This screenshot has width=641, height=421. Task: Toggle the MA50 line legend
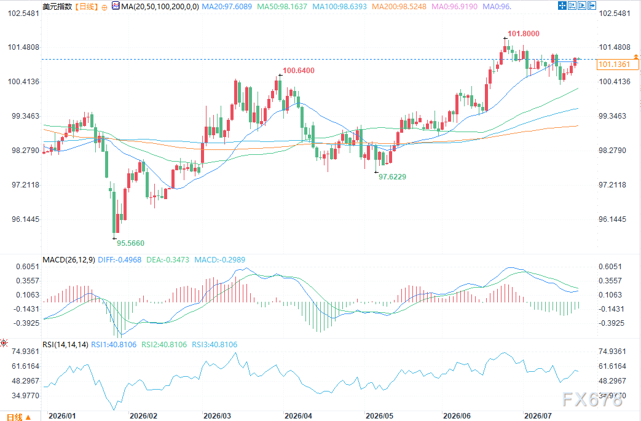click(x=282, y=7)
